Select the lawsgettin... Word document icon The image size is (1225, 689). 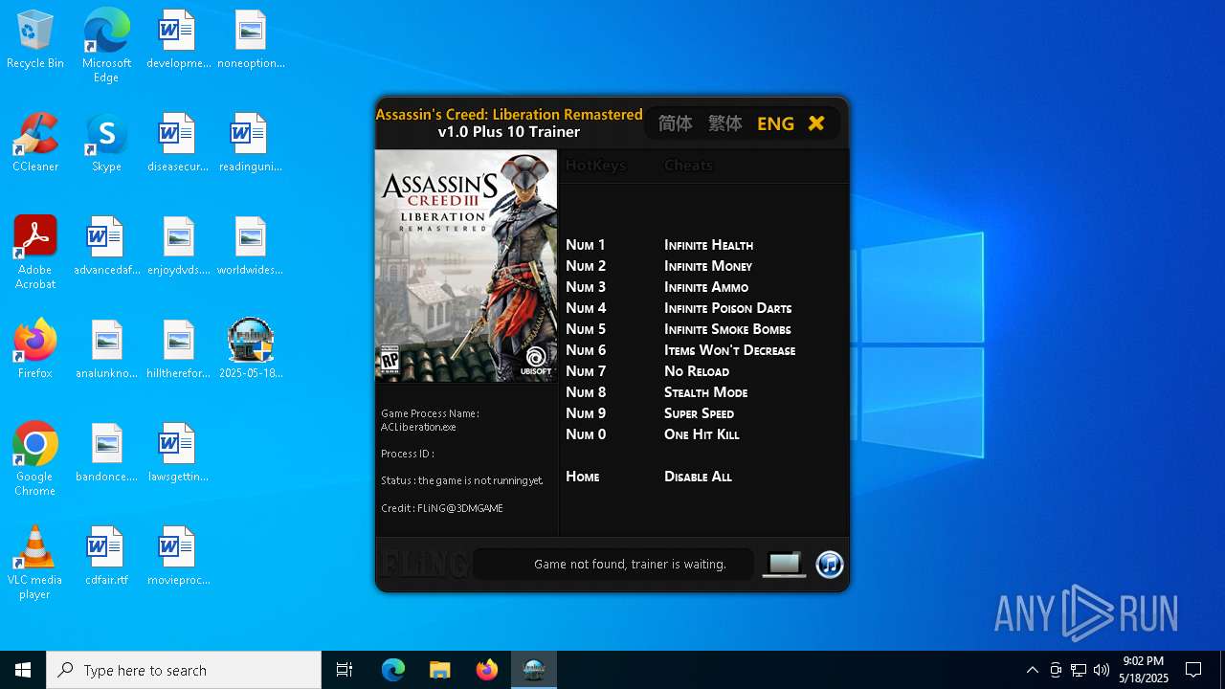tap(177, 454)
